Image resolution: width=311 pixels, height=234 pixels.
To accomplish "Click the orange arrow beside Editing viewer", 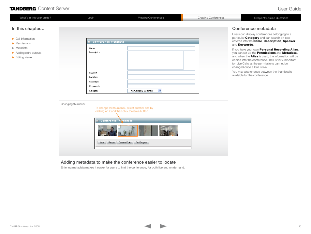I will 13,57.
